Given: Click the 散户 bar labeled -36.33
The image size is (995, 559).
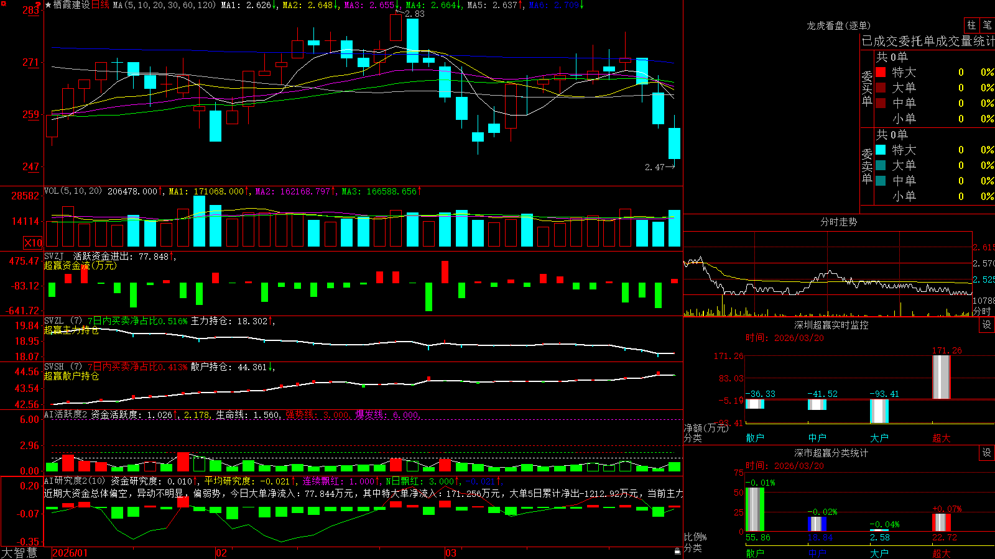Looking at the screenshot, I should pyautogui.click(x=755, y=404).
